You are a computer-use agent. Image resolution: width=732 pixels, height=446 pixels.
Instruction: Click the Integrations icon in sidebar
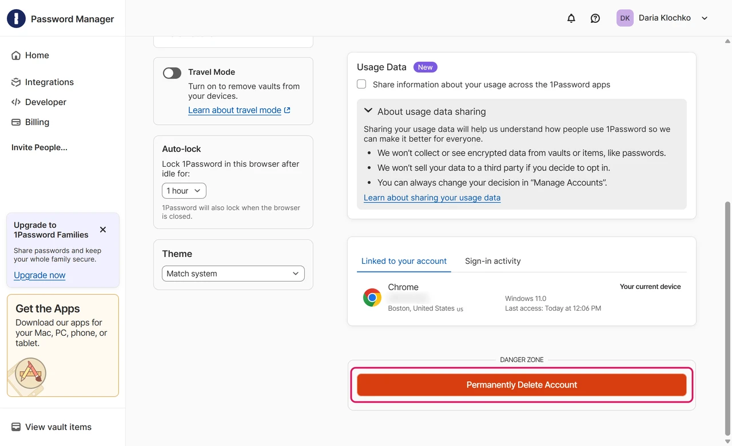point(16,82)
